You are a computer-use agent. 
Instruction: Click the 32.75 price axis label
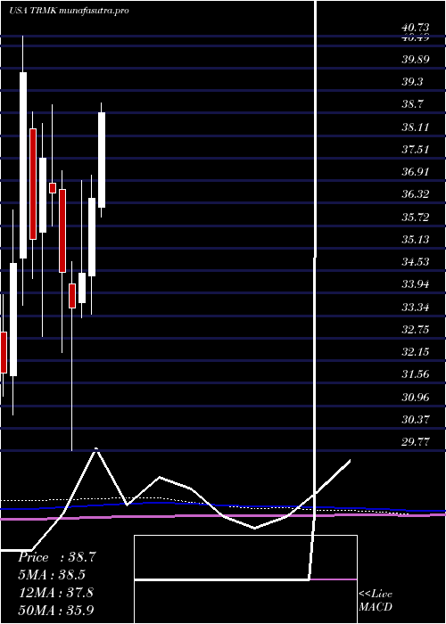(416, 330)
